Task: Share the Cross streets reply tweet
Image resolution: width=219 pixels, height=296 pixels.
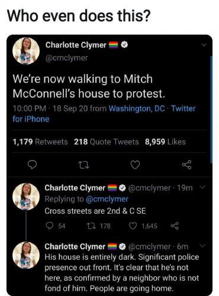Action: 175,226
